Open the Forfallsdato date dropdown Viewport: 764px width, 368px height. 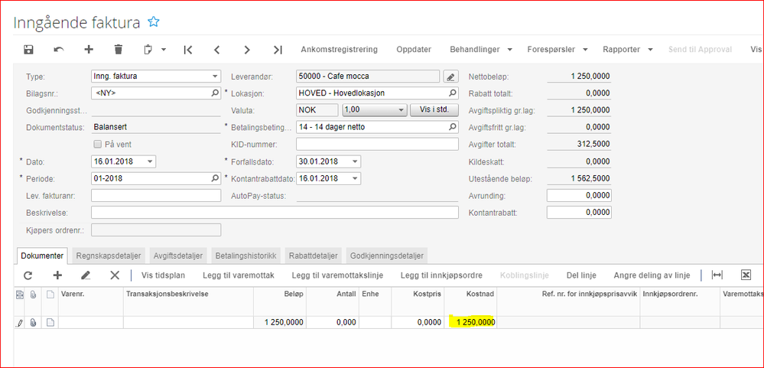[355, 161]
